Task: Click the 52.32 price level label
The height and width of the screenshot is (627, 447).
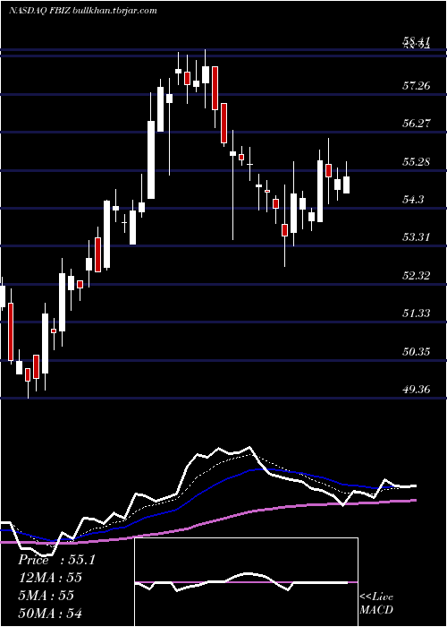Action: tap(417, 275)
